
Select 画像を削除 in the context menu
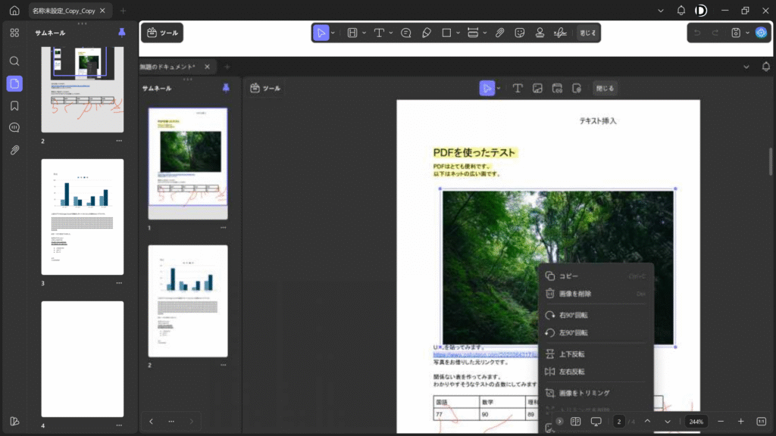pyautogui.click(x=575, y=294)
